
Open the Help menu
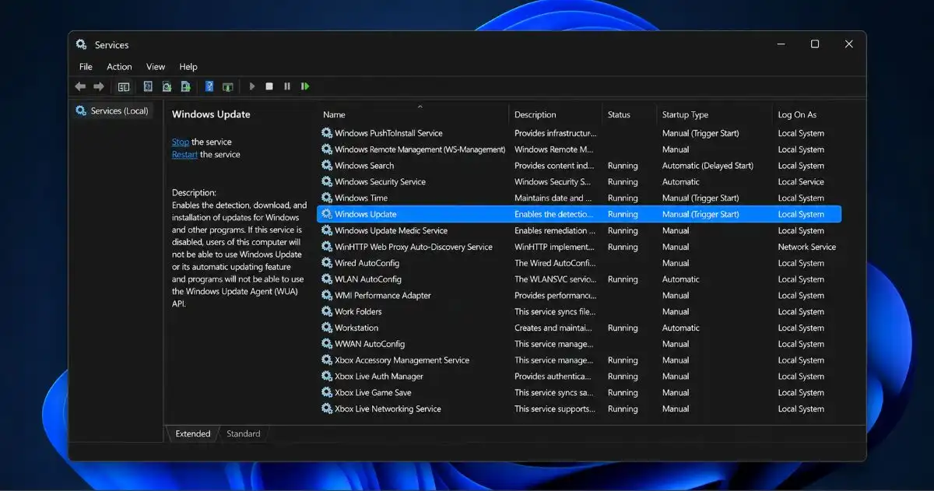188,67
